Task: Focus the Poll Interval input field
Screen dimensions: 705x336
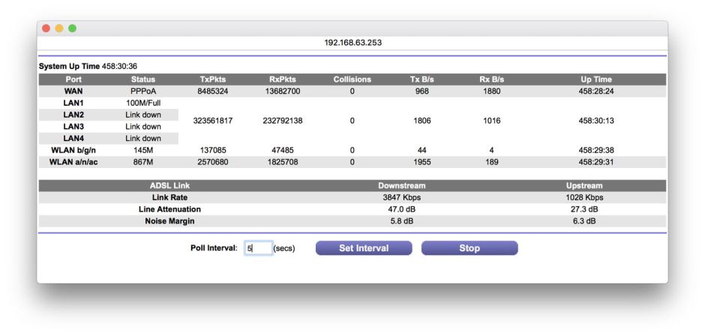Action: pos(258,248)
